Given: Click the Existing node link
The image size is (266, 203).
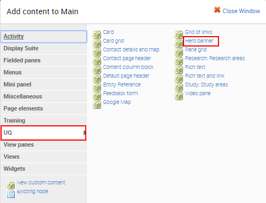Looking at the screenshot, I should (33, 192).
